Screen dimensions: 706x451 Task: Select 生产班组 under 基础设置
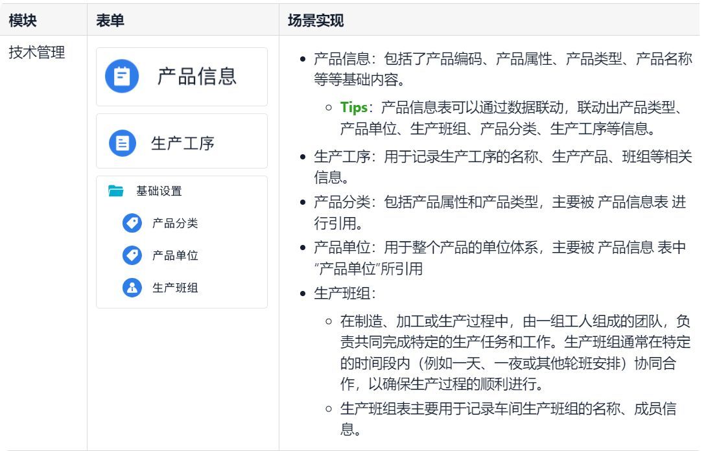click(175, 288)
